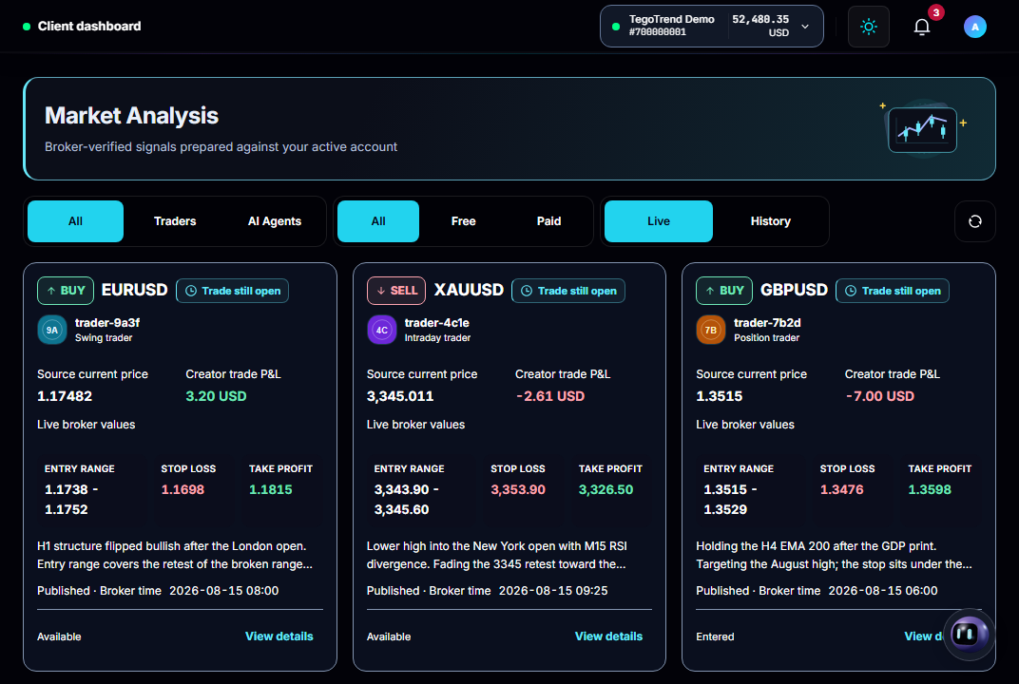1019x684 pixels.
Task: Click EURUSD stop loss 1.1698
Action: point(183,490)
